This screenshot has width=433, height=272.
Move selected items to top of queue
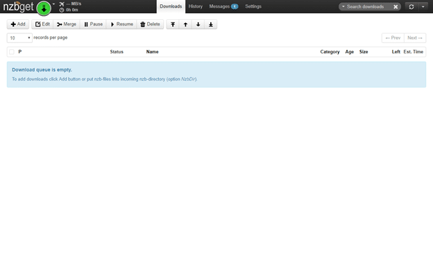click(x=173, y=24)
